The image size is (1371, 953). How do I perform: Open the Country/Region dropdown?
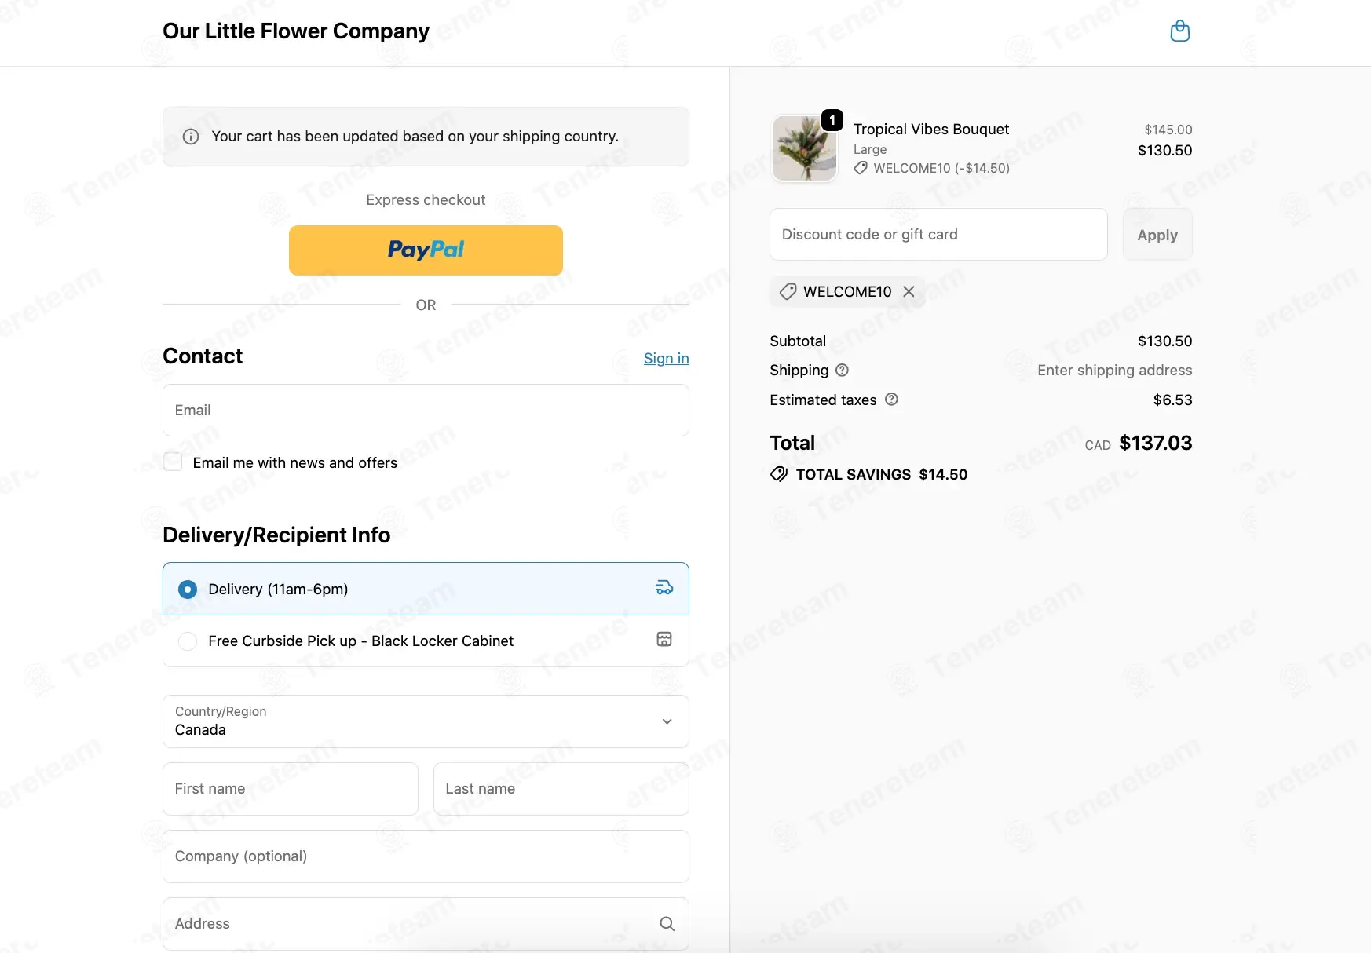[426, 721]
